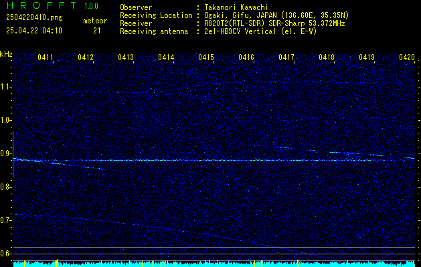
Task: Select observer name Takanori Kawachi
Action: [236, 7]
